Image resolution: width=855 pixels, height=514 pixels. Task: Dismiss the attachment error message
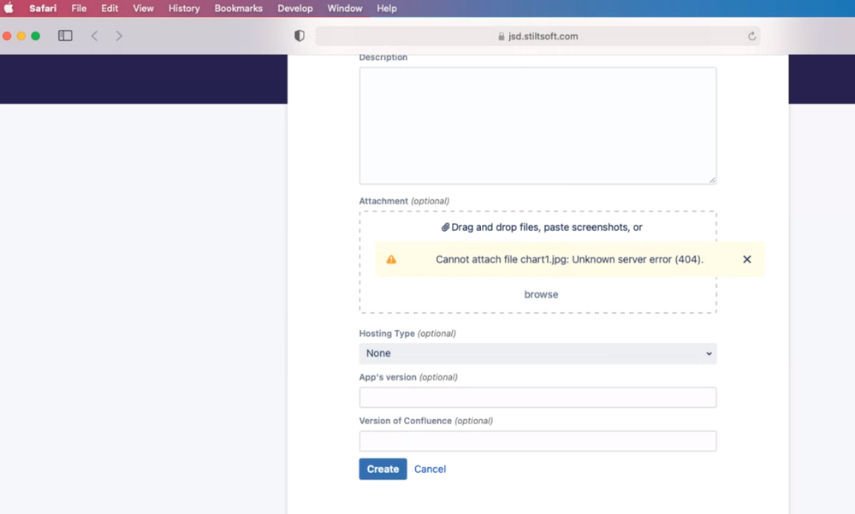pyautogui.click(x=747, y=259)
